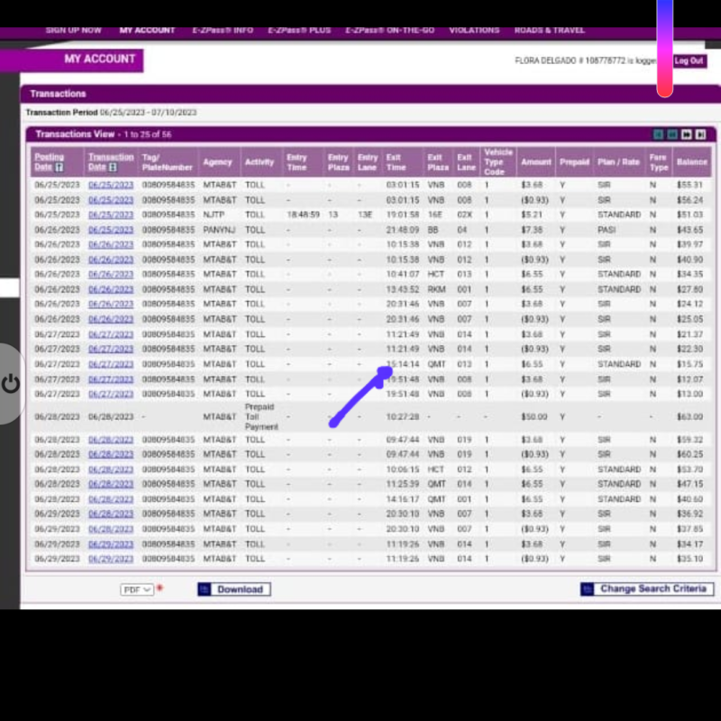Tap the power icon on the left edge
This screenshot has width=721, height=721.
10,384
